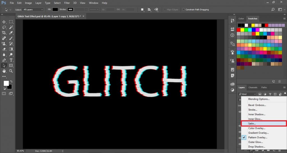Click the search magnifier in options bar
Image resolution: width=287 pixels, height=153 pixels.
tap(273, 10)
